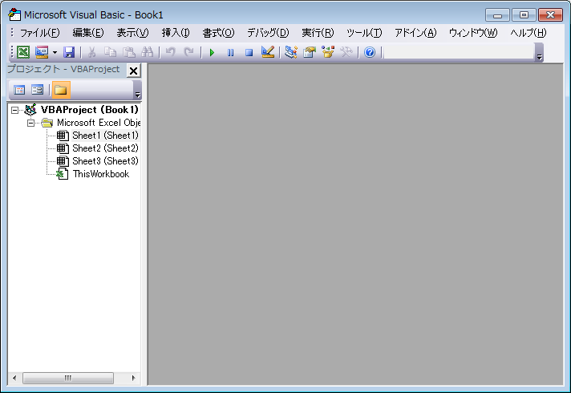Viewport: 571px width, 393px height.
Task: Click the Copy icon in toolbar
Action: pyautogui.click(x=110, y=52)
